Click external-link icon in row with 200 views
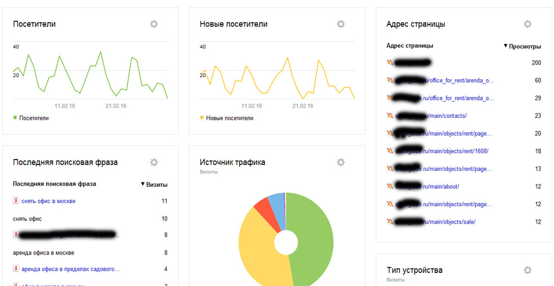Viewport: 554px width, 286px height. tap(390, 62)
